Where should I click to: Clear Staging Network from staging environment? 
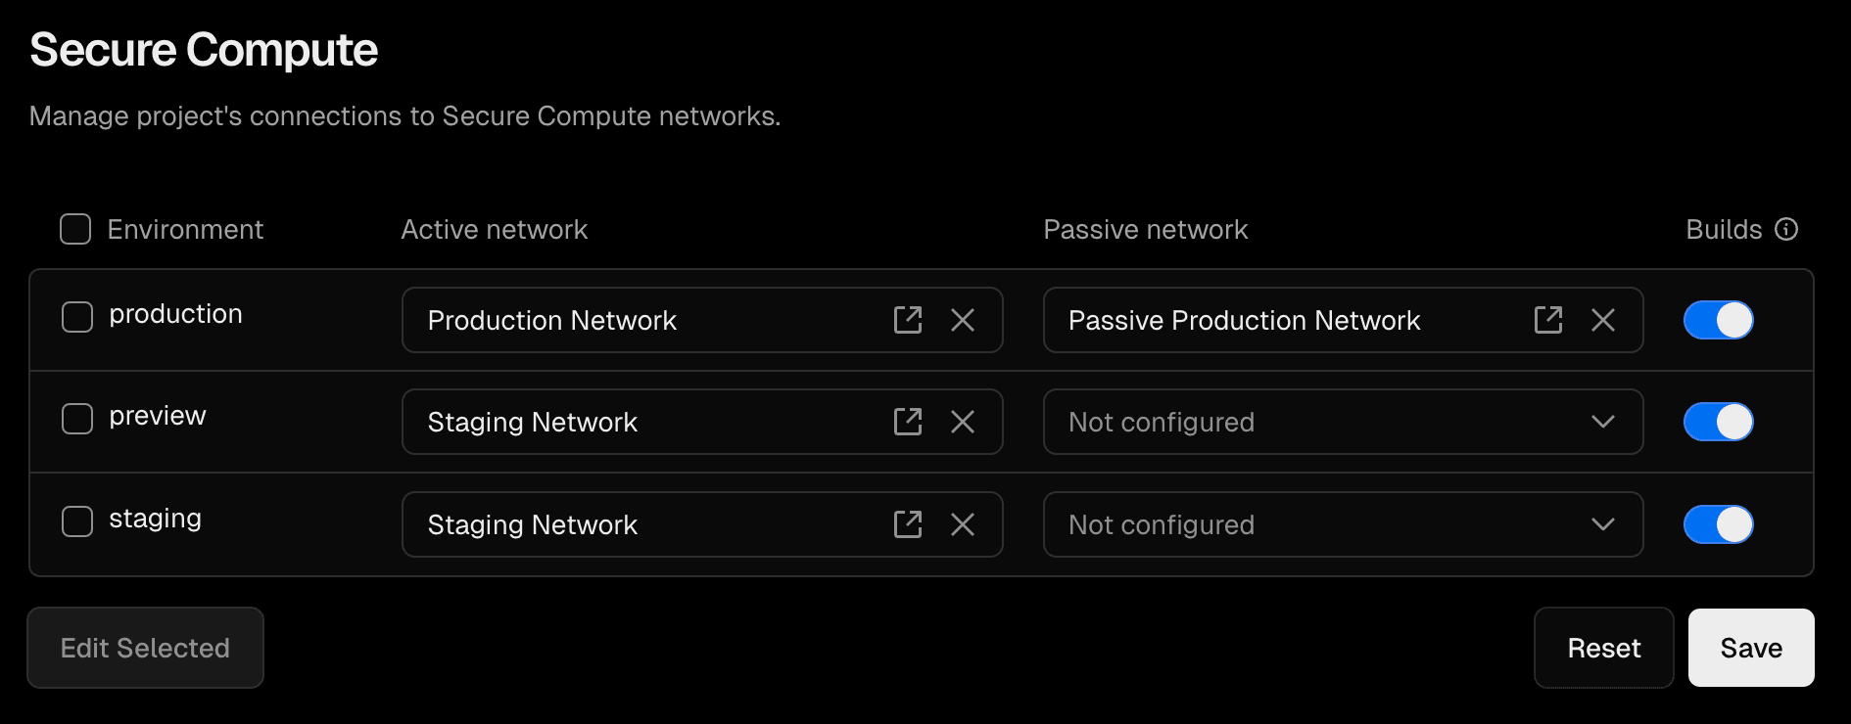coord(963,524)
